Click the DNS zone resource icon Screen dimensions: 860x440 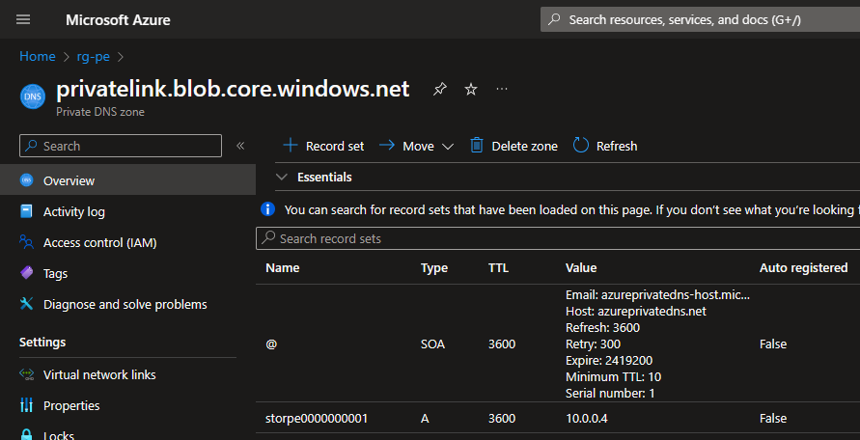click(x=31, y=96)
